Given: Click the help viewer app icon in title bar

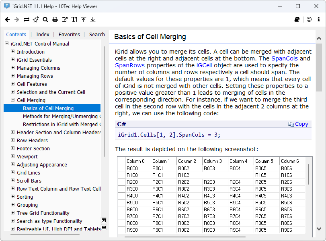Looking at the screenshot, I should 7,6.
